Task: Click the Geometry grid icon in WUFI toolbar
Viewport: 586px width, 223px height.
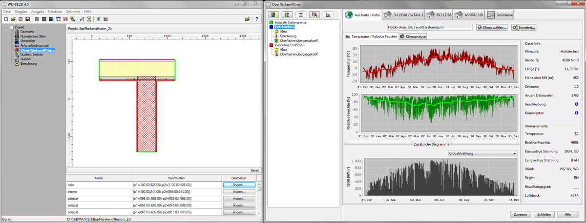Action: point(37,19)
